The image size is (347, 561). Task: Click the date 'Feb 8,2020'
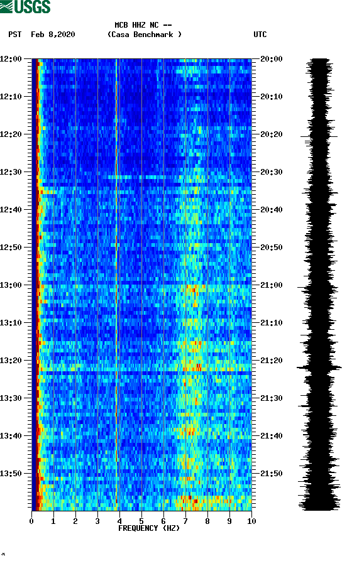pos(53,35)
